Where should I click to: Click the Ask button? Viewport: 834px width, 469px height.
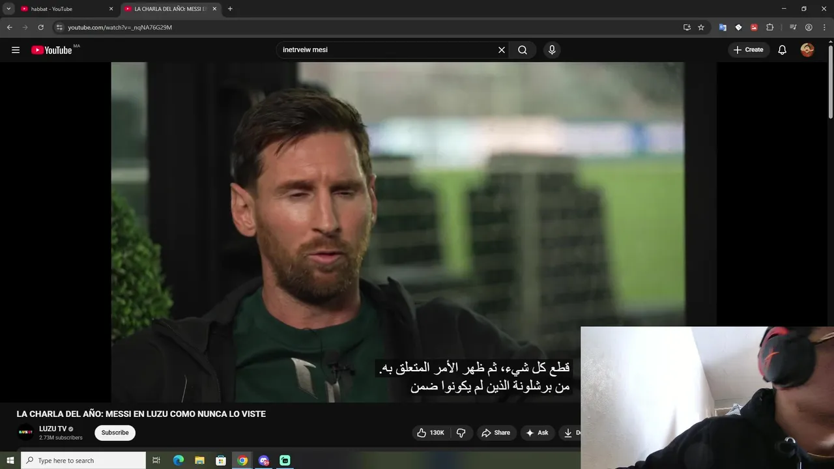tap(538, 433)
